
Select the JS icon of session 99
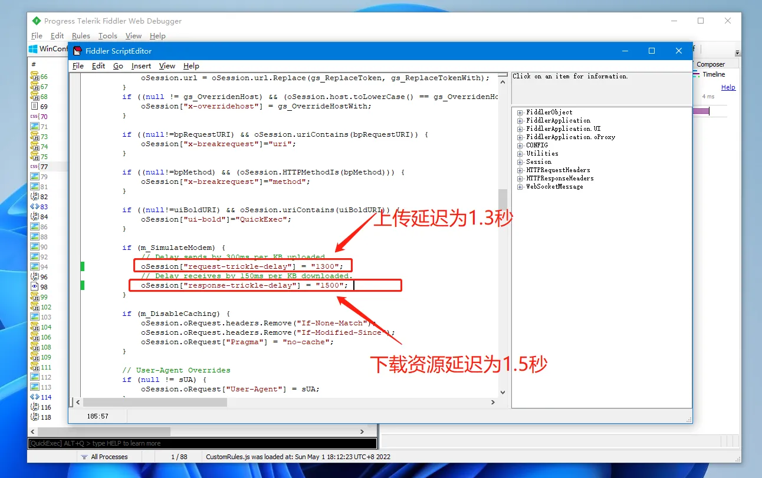(x=34, y=297)
